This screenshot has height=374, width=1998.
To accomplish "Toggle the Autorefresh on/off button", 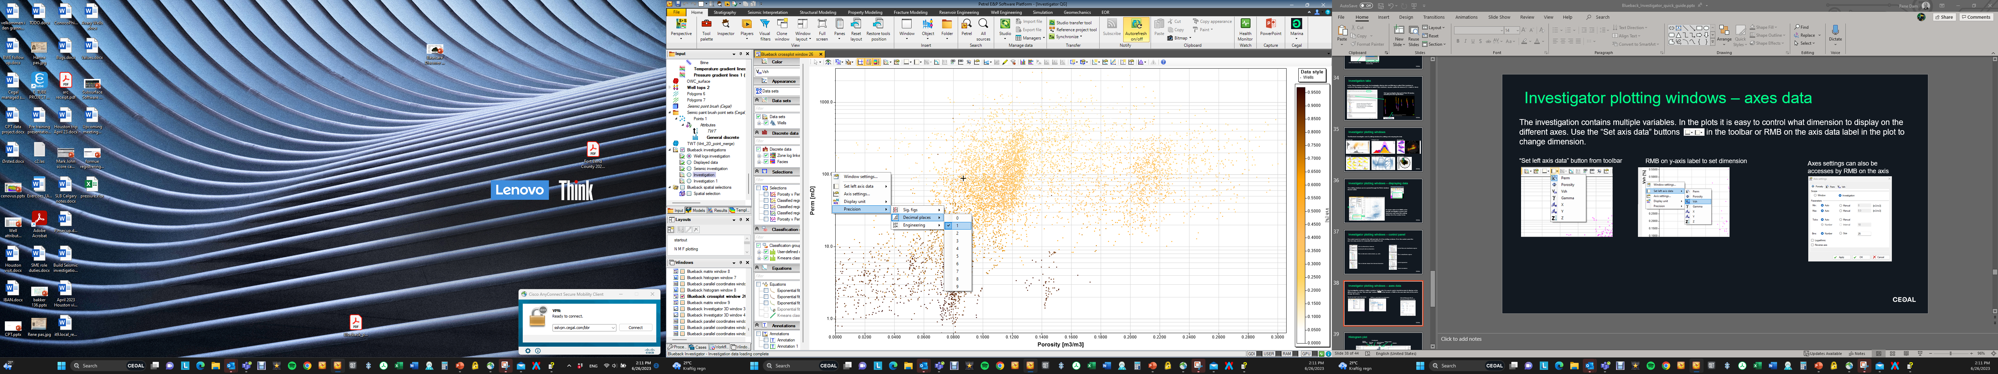I will 1136,29.
